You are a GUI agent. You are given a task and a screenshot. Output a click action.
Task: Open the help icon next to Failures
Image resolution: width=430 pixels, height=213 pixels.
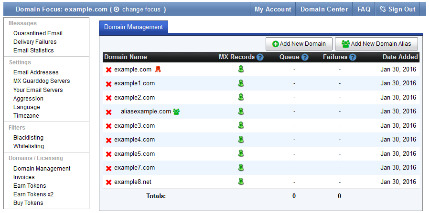point(353,57)
